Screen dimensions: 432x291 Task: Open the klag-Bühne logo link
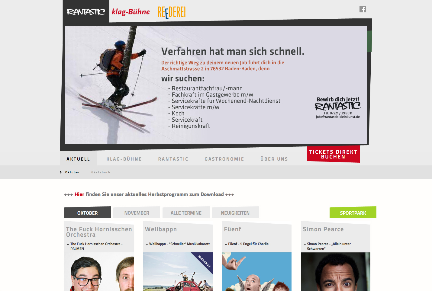131,12
